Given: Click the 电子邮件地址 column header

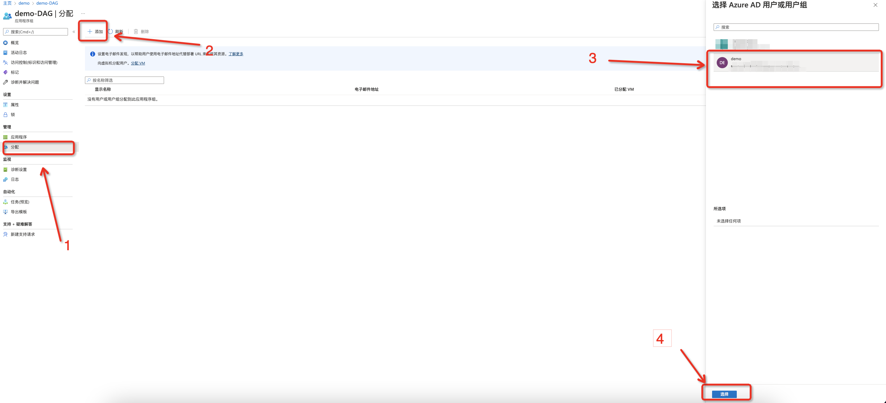Looking at the screenshot, I should (366, 89).
